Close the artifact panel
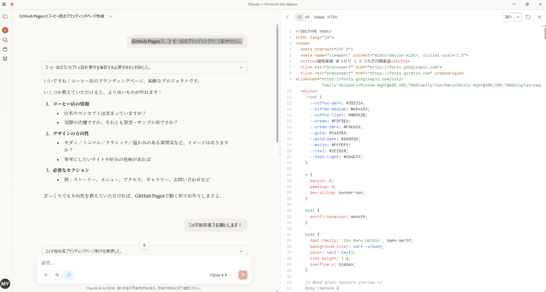 (539, 17)
